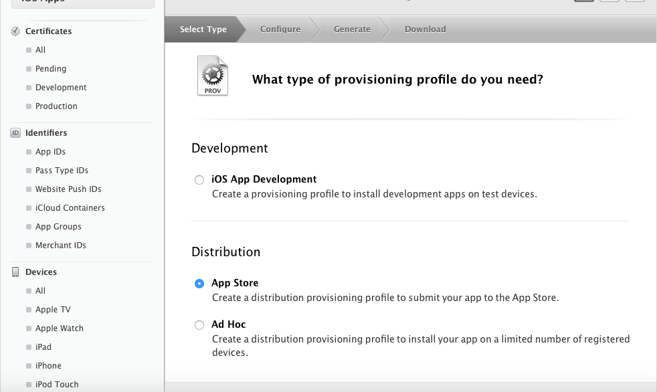Image resolution: width=657 pixels, height=392 pixels.
Task: Show iPod Touch devices
Action: [57, 385]
